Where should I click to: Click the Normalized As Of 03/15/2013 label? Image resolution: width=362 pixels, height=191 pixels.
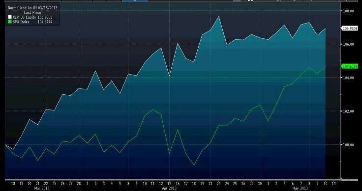tap(32, 7)
